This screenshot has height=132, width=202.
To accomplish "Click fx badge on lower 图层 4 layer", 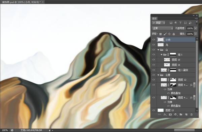I will [191, 98].
